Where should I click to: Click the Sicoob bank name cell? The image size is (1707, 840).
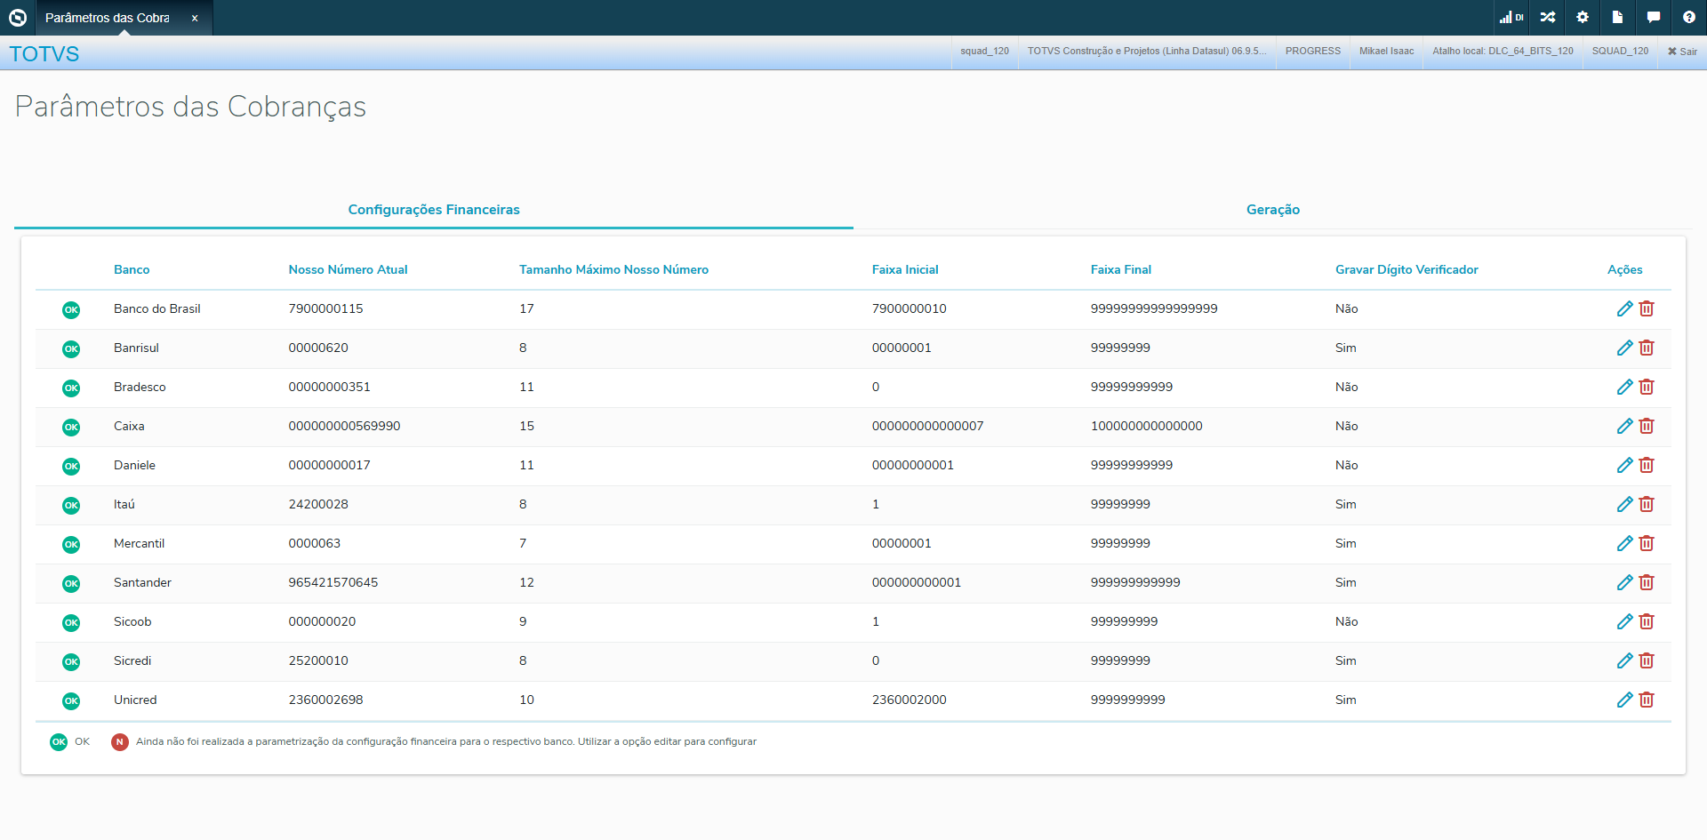(132, 621)
